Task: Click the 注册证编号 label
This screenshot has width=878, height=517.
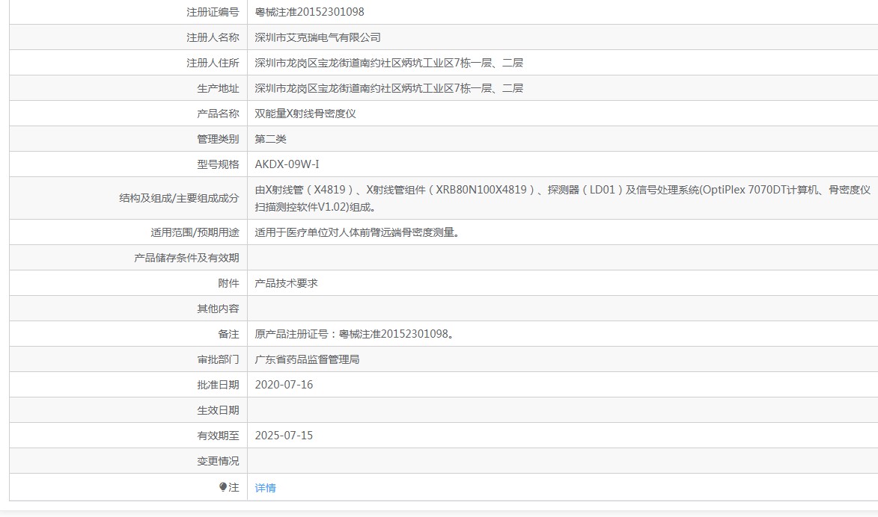Action: tap(213, 12)
